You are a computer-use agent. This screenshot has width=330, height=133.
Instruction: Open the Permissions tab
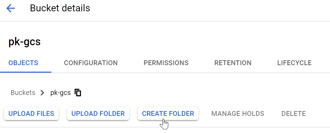point(166,63)
